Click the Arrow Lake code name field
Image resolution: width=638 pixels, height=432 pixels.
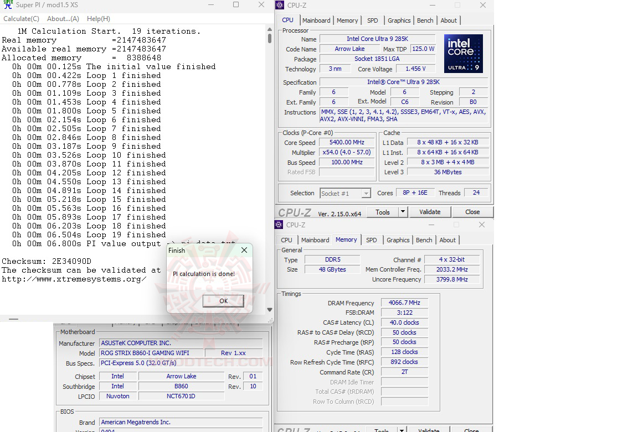[x=349, y=49]
